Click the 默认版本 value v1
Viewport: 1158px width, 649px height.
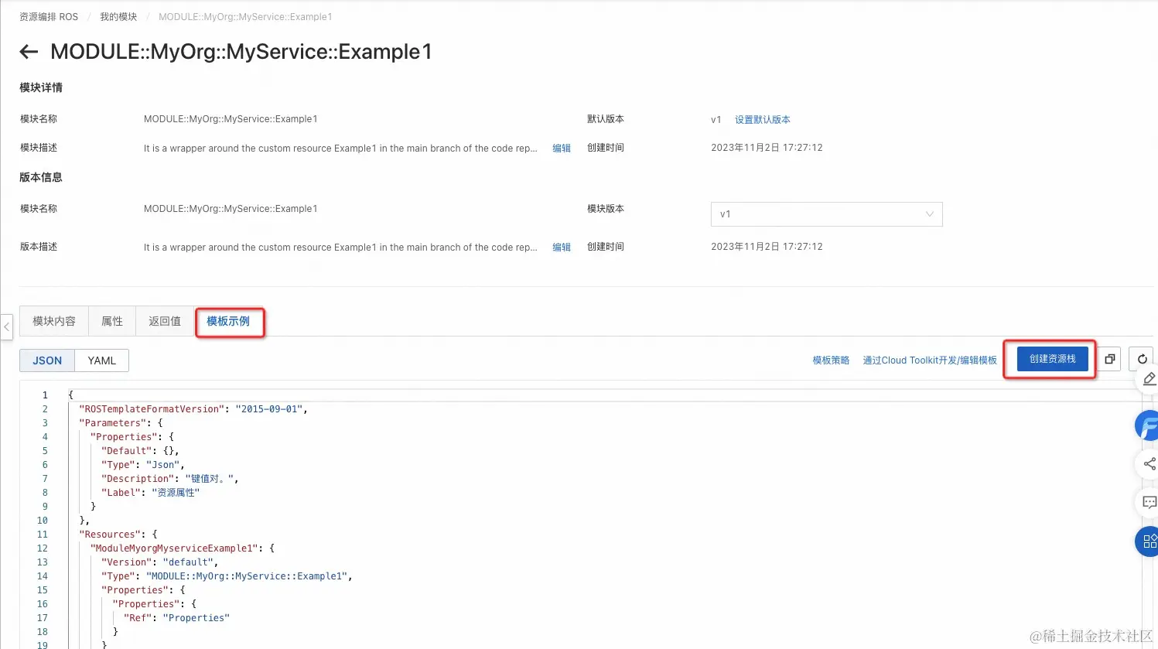pyautogui.click(x=716, y=120)
